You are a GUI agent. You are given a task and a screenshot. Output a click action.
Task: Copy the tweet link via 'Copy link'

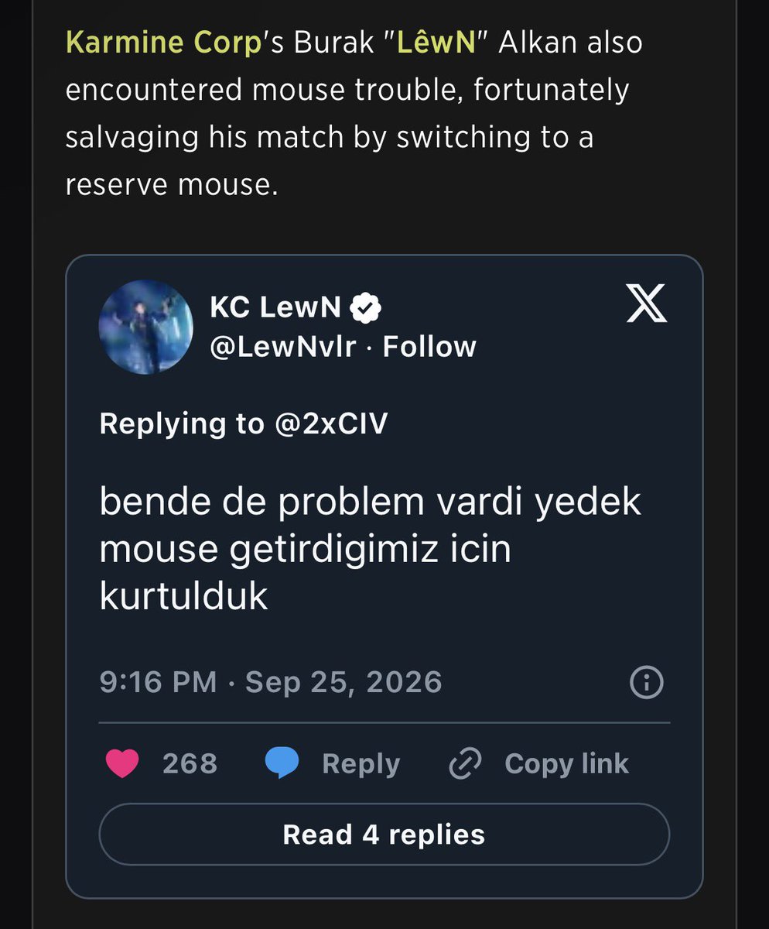(566, 764)
